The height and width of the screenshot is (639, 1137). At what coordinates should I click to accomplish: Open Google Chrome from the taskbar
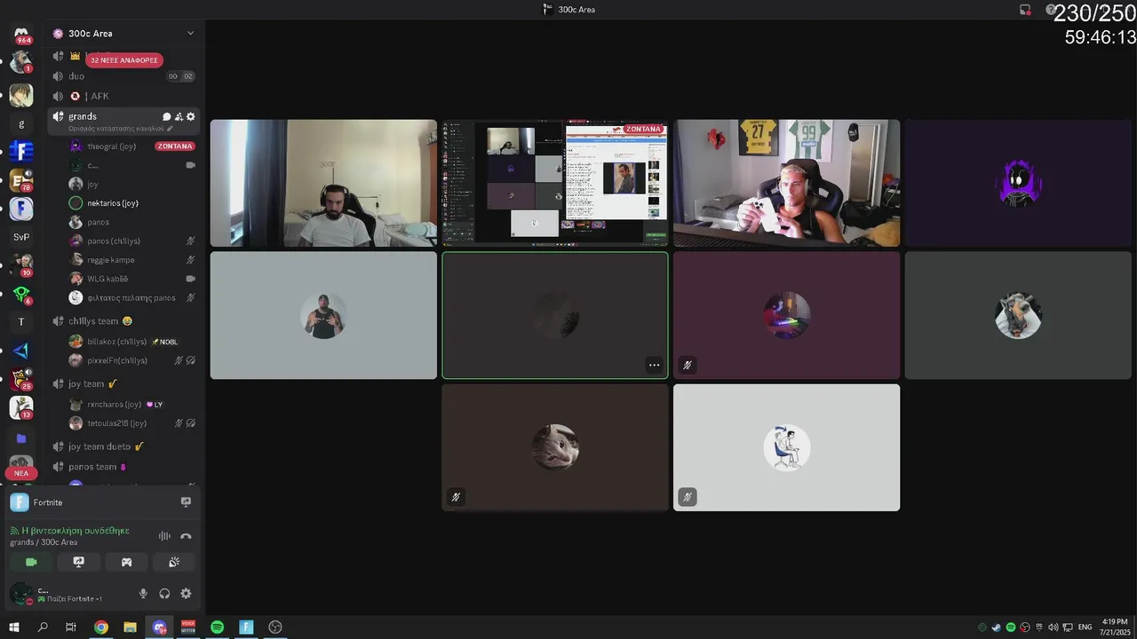(x=101, y=627)
